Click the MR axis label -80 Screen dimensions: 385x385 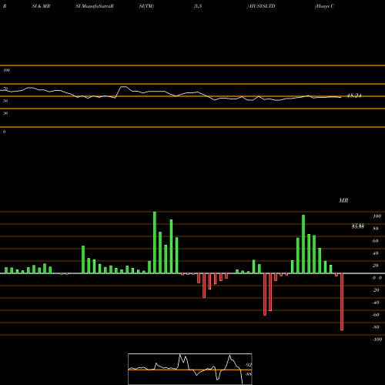pyautogui.click(x=376, y=327)
